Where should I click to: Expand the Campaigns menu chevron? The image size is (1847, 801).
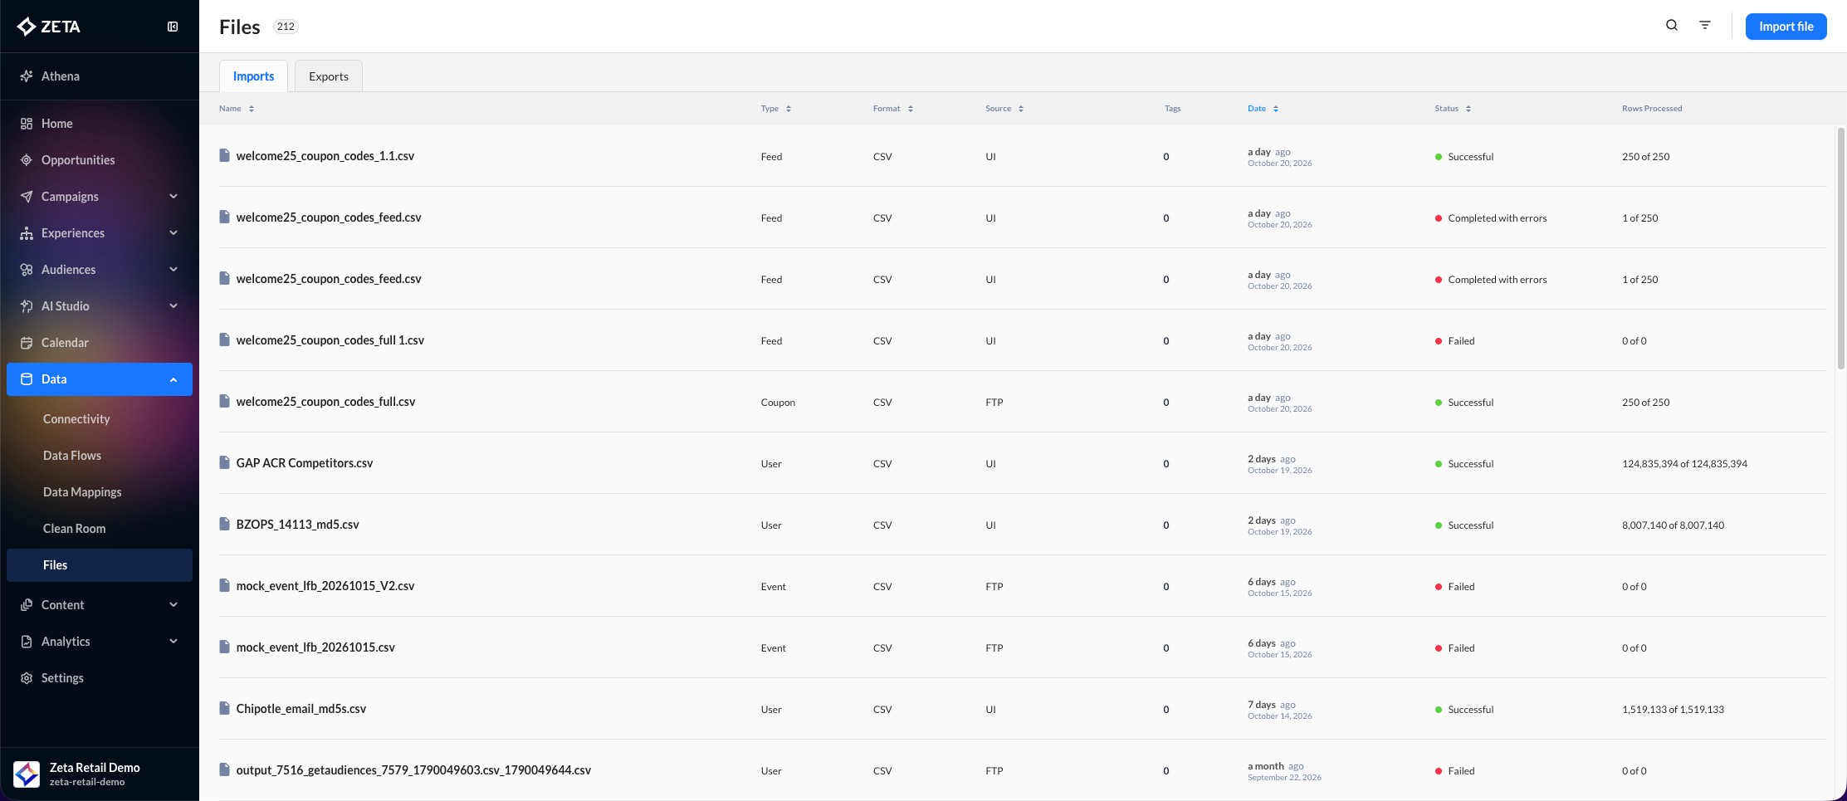pyautogui.click(x=173, y=197)
